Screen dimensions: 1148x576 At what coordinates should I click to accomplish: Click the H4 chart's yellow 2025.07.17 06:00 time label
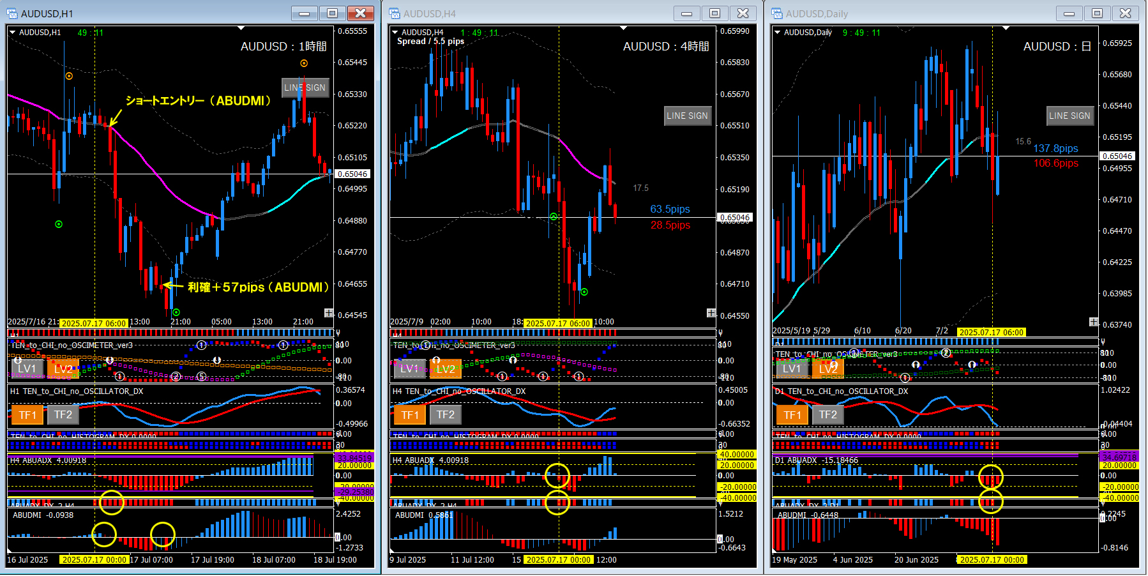[x=559, y=323]
